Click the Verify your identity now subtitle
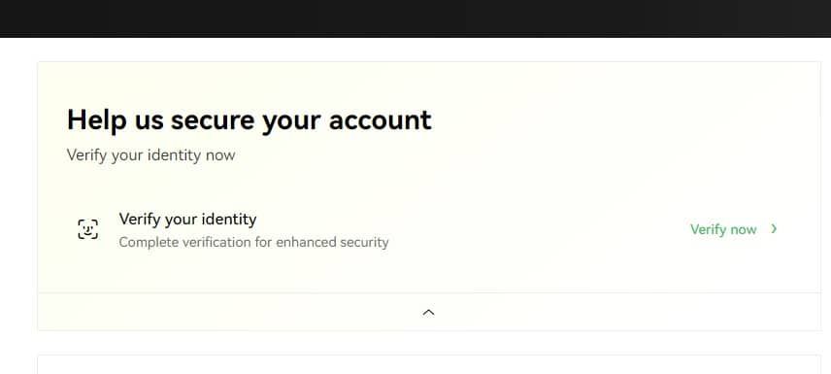Viewport: 831px width, 374px height. [x=151, y=155]
